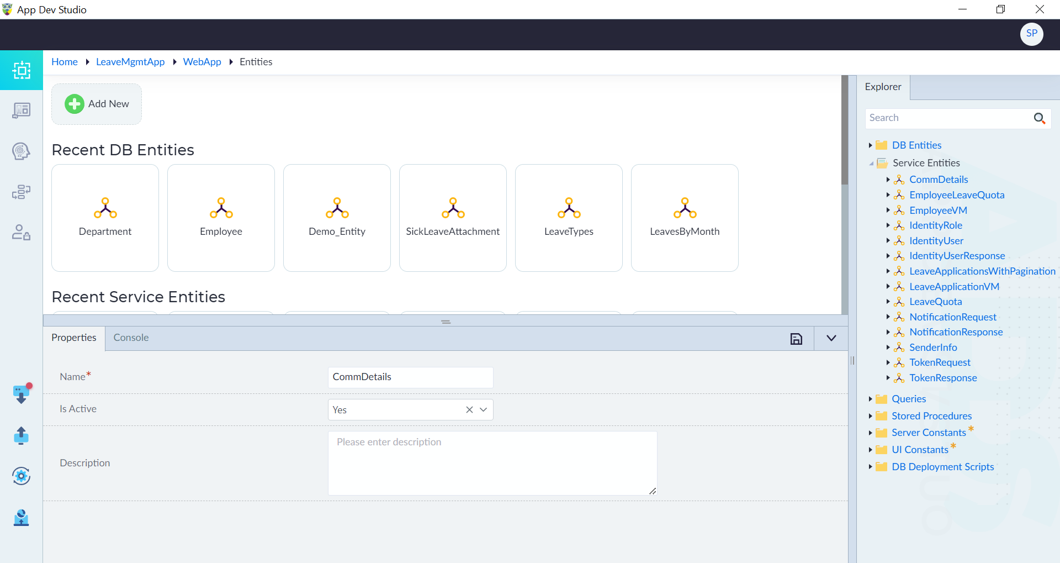Open the Employee entity card
Image resolution: width=1060 pixels, height=563 pixels.
click(x=221, y=218)
